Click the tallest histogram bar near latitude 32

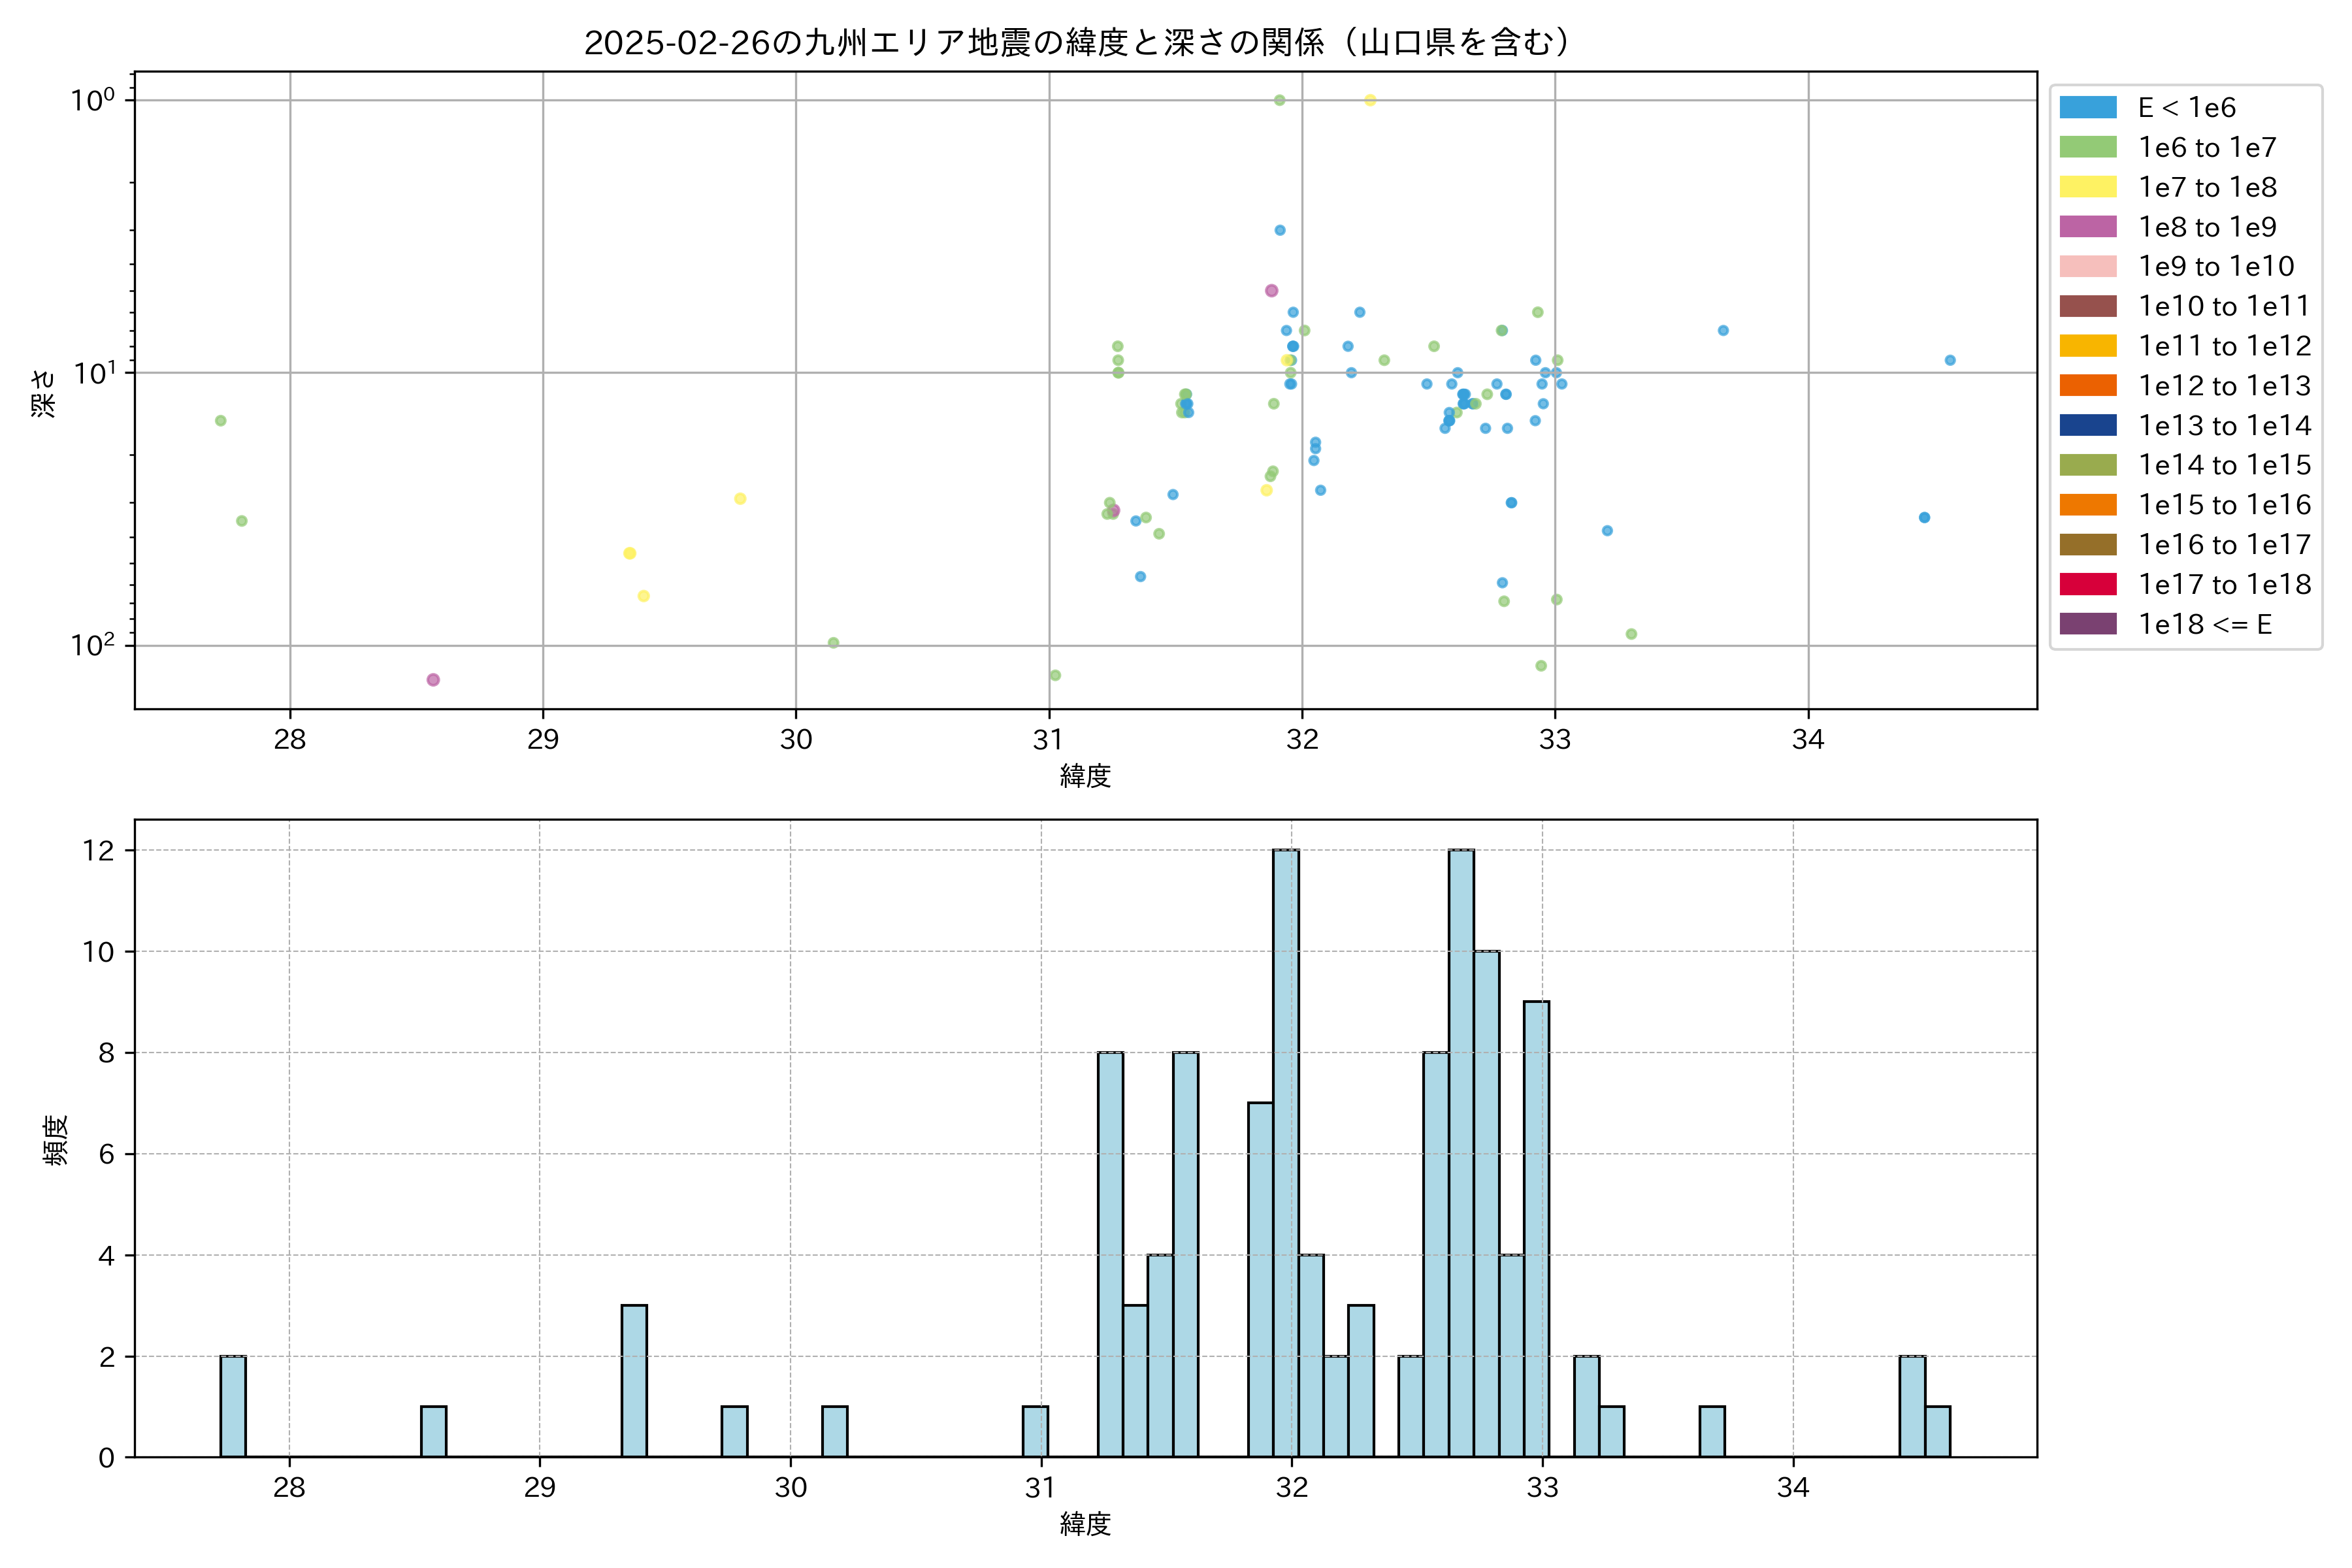click(x=1286, y=1153)
